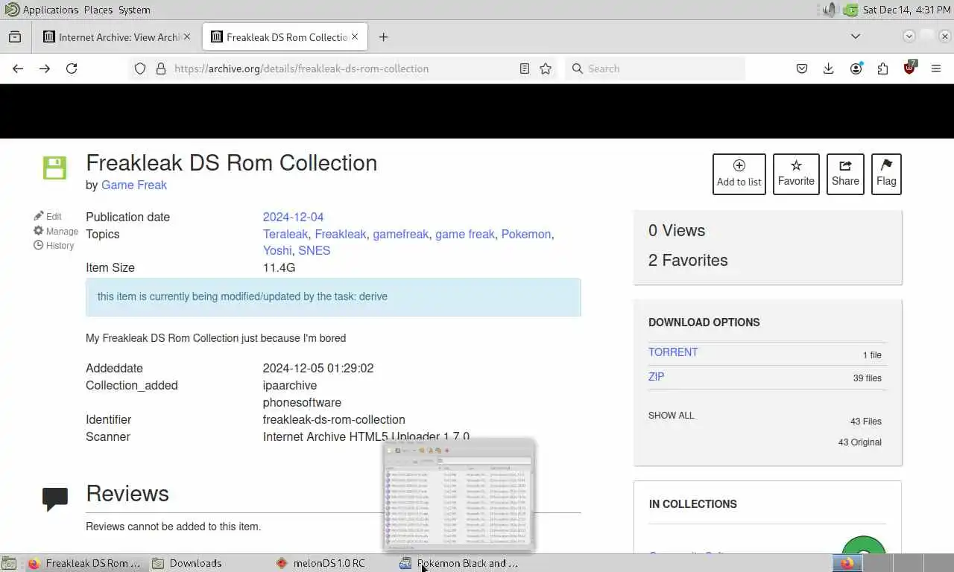
Task: Open the Pokemon topic link
Action: coord(526,235)
